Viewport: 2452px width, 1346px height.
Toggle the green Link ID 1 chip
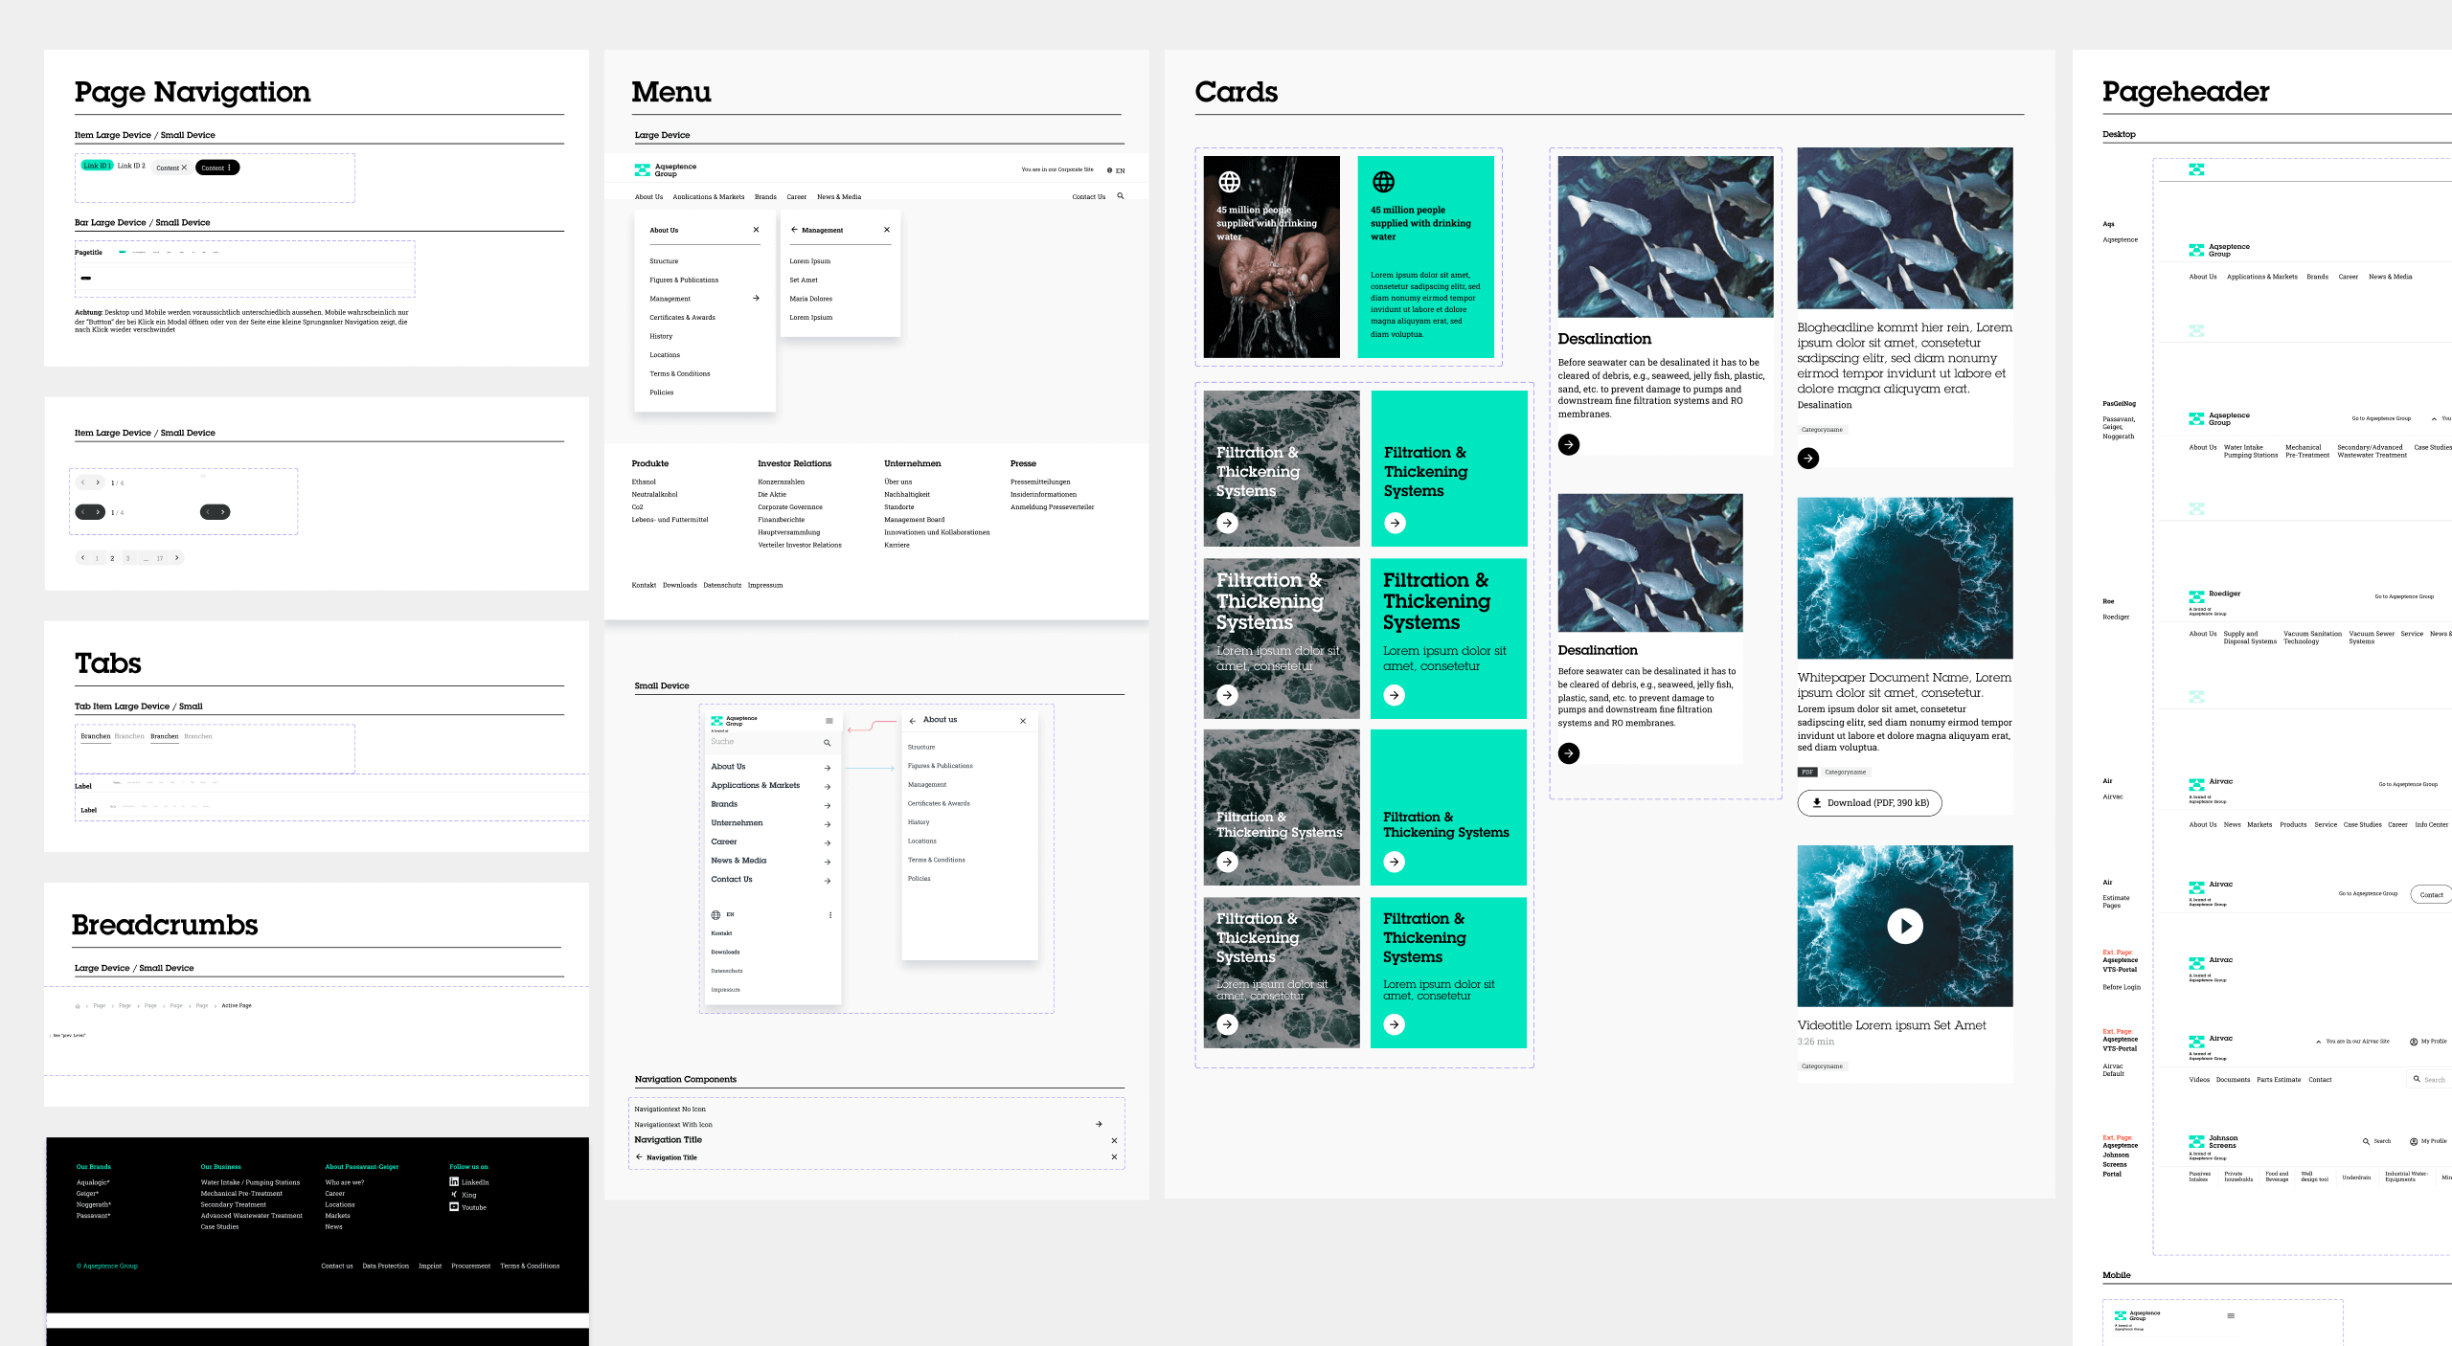pos(97,166)
